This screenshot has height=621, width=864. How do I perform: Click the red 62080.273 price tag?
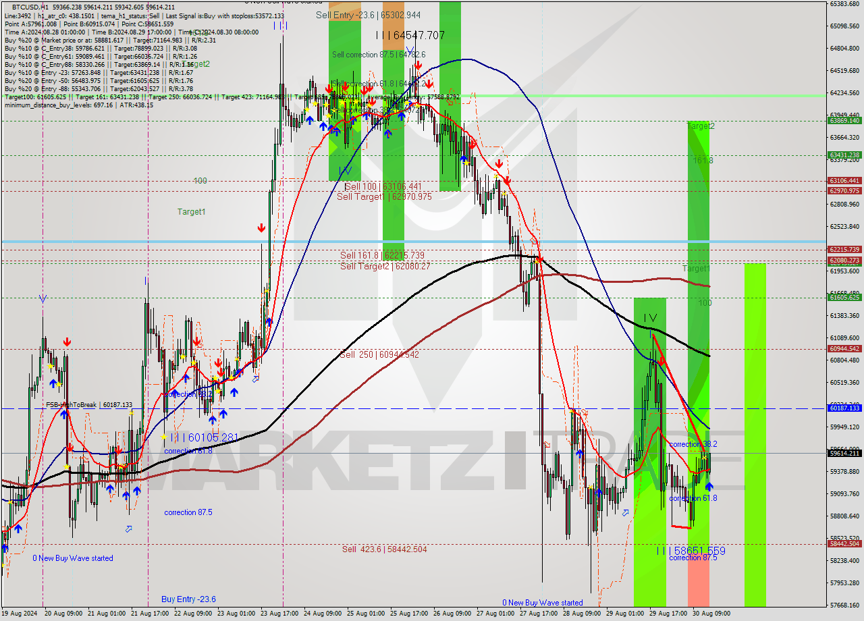pos(844,261)
